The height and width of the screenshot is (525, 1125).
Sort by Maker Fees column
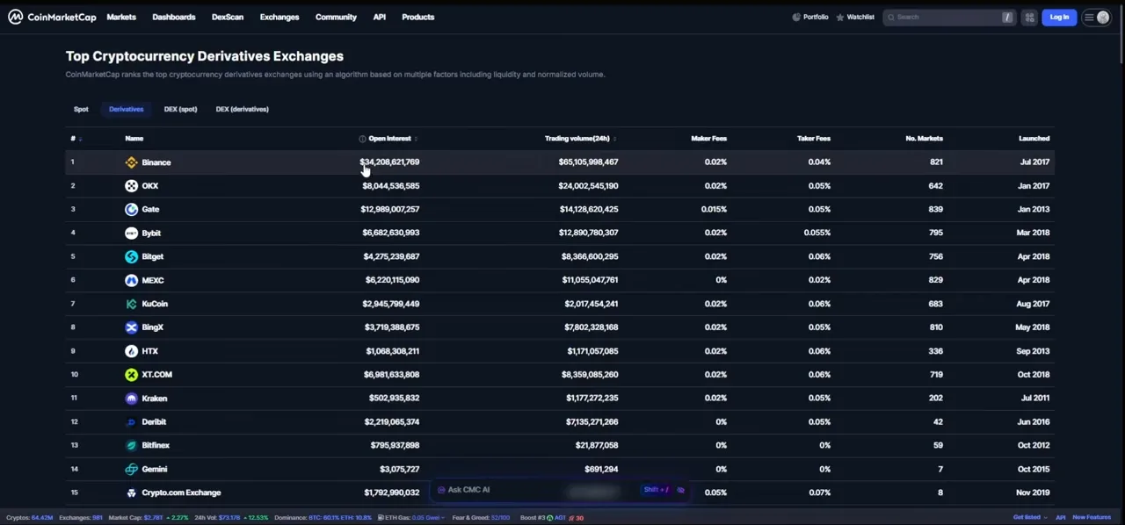coord(708,139)
